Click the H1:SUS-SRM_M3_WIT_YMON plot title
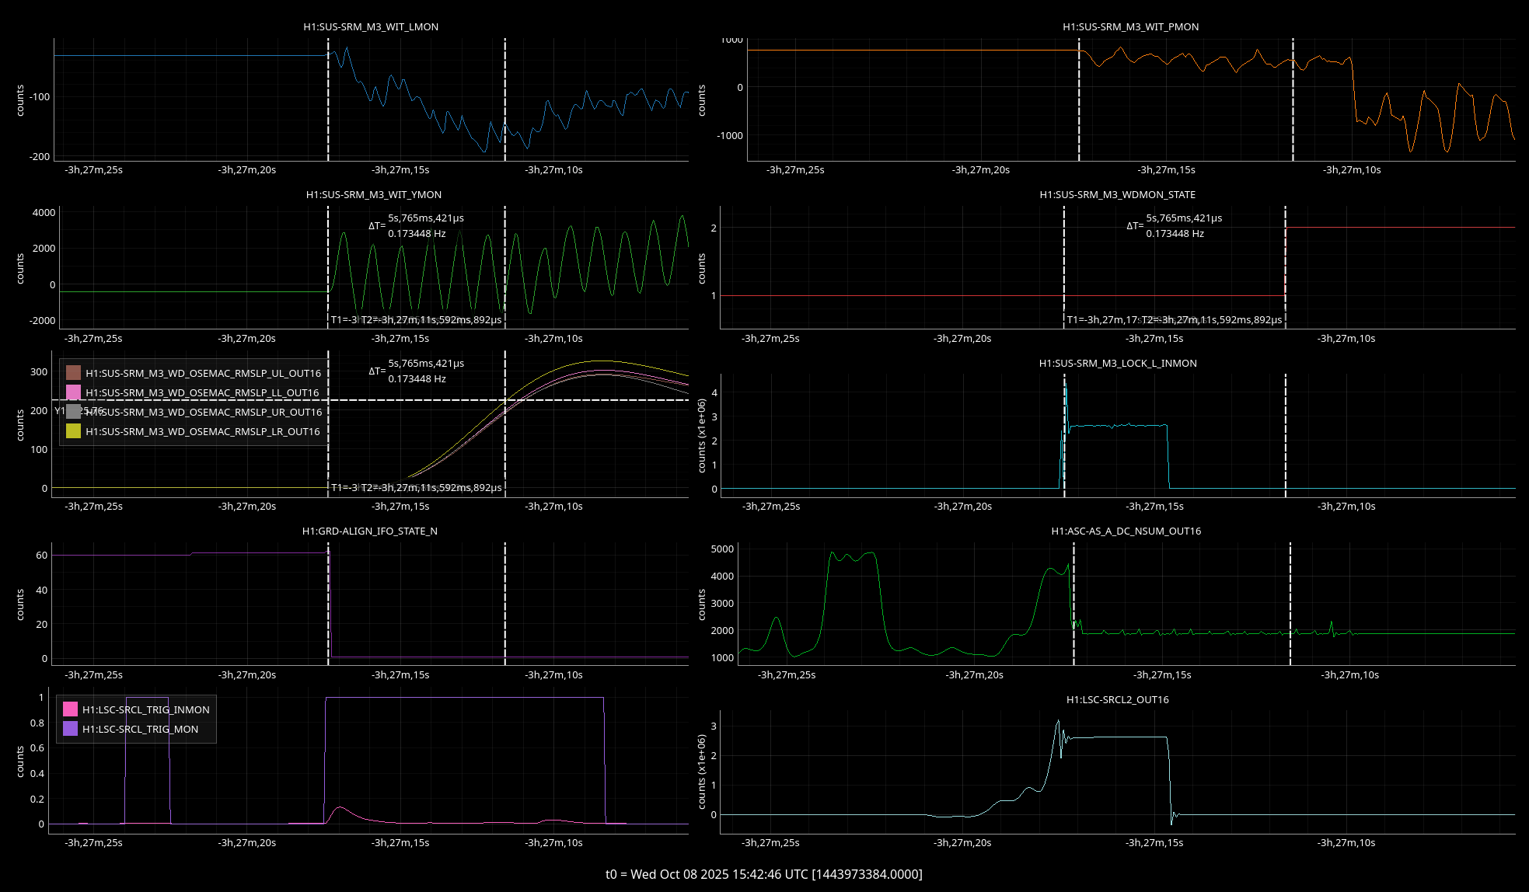 [x=373, y=194]
